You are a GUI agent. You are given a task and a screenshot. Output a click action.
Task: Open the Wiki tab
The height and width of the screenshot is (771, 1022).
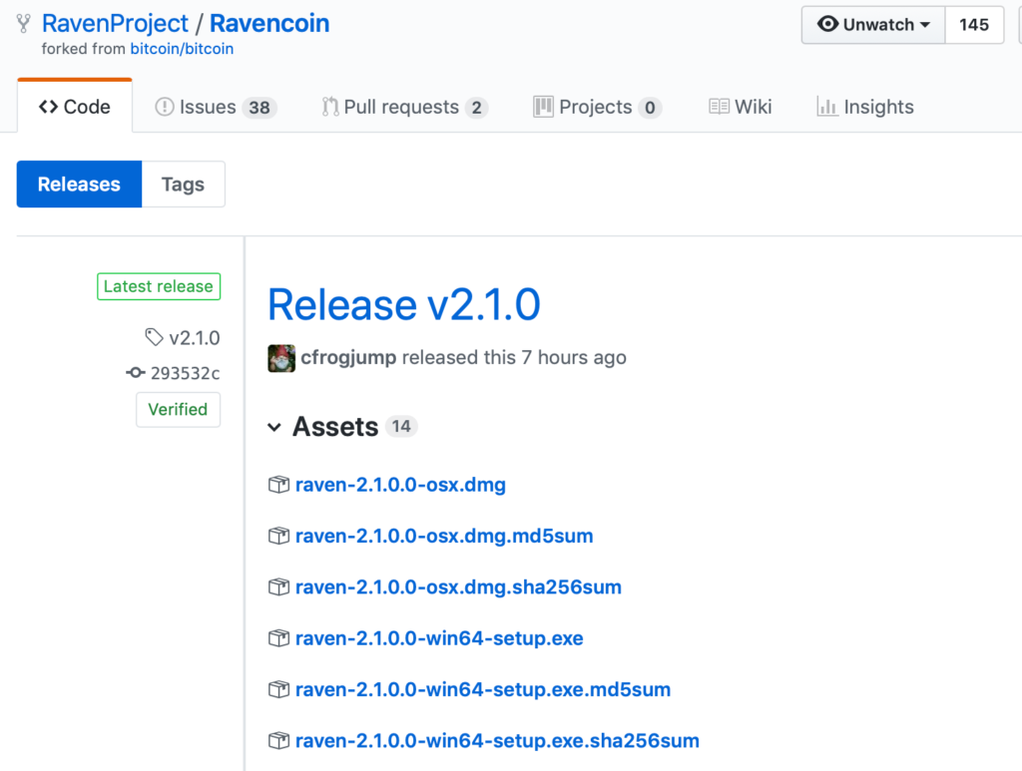tap(741, 107)
